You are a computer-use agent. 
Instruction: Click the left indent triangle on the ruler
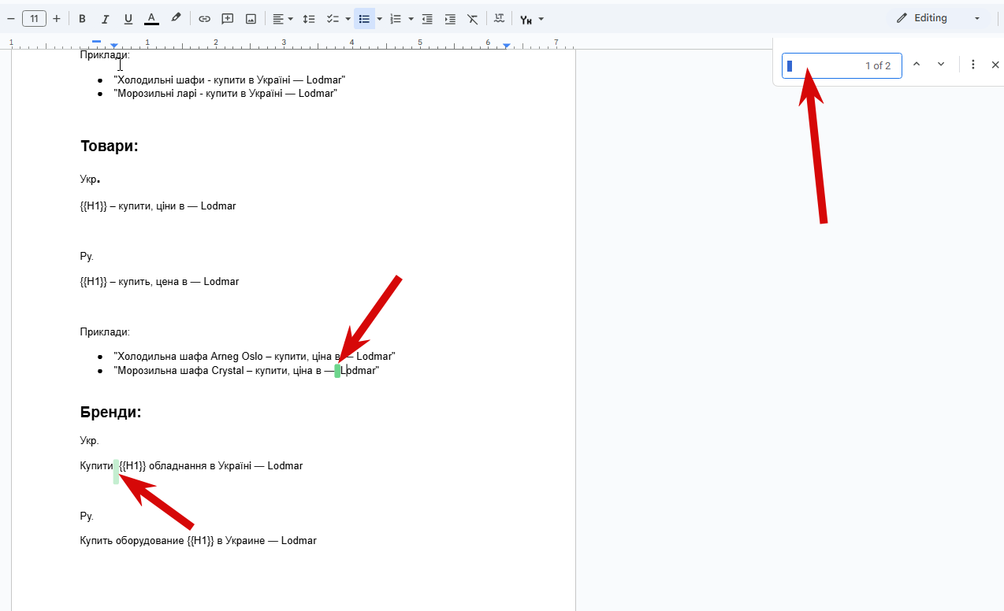114,46
